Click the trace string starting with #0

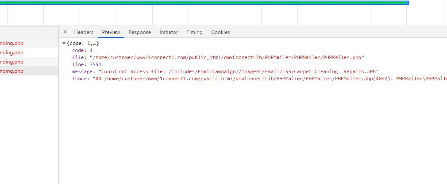(266, 79)
